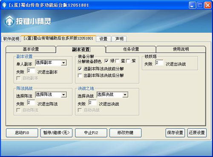Uncheck 进副本阵法决战前分解
Screen dimensions: 213x157
tap(80, 69)
